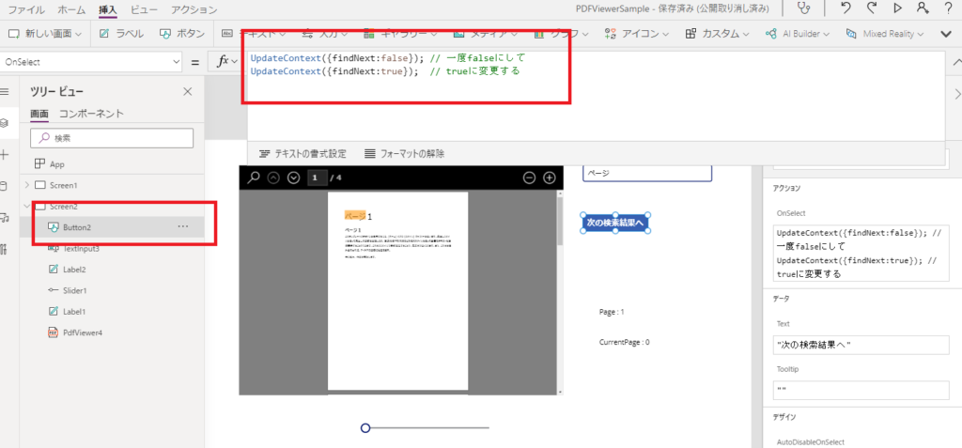Open the AI Builder dropdown
The height and width of the screenshot is (448, 962).
[798, 34]
